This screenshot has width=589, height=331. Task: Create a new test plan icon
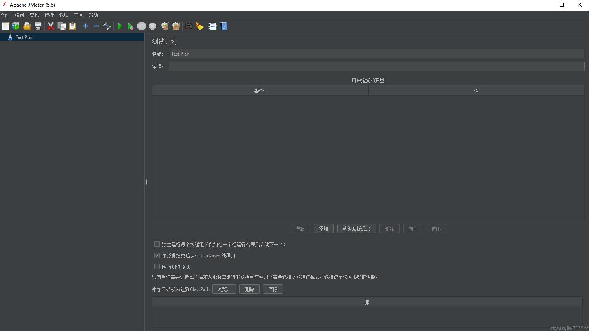[5, 26]
